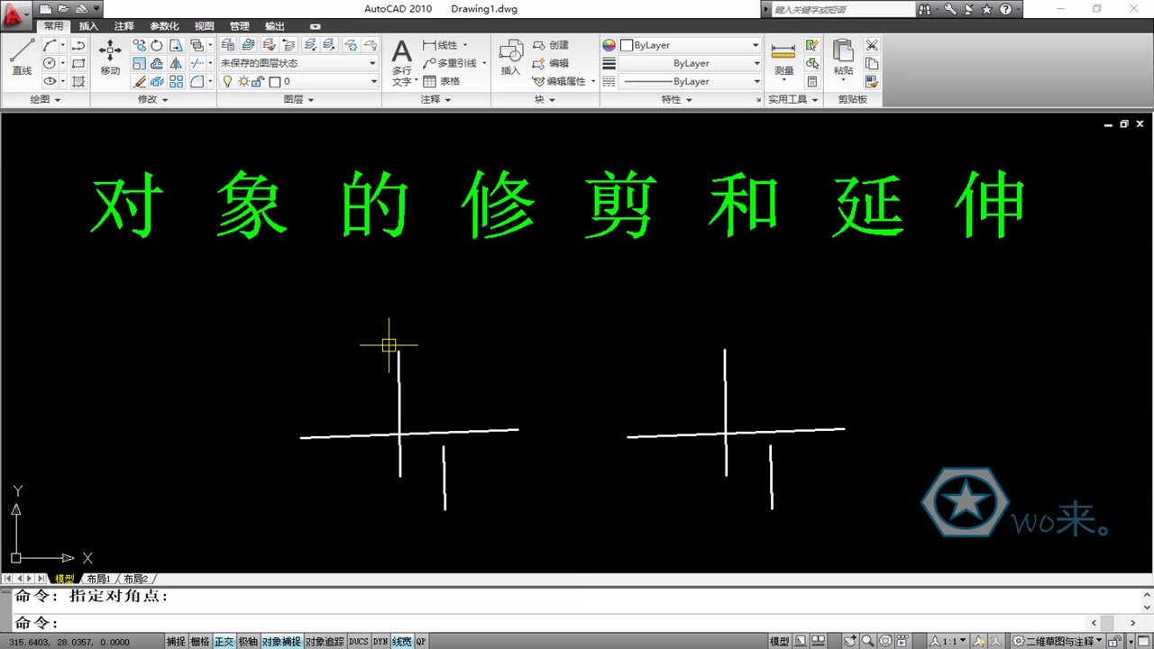Open the Output (输出) ribbon tab
The width and height of the screenshot is (1154, 649).
coord(275,26)
